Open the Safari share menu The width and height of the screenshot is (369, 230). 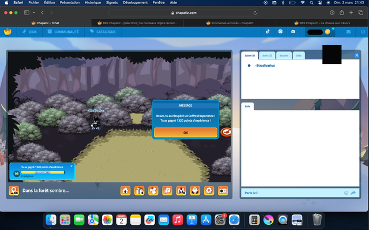[x=341, y=13]
